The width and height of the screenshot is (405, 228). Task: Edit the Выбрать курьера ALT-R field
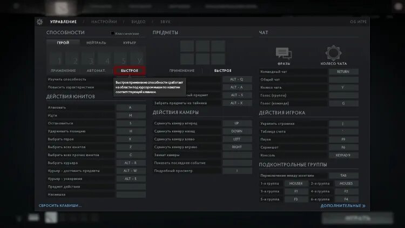(131, 163)
